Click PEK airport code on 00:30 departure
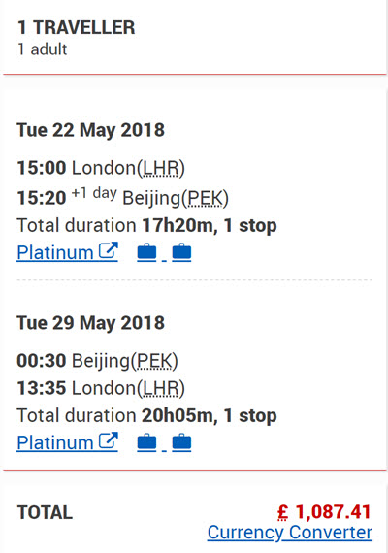Image resolution: width=388 pixels, height=553 pixels. point(154,361)
